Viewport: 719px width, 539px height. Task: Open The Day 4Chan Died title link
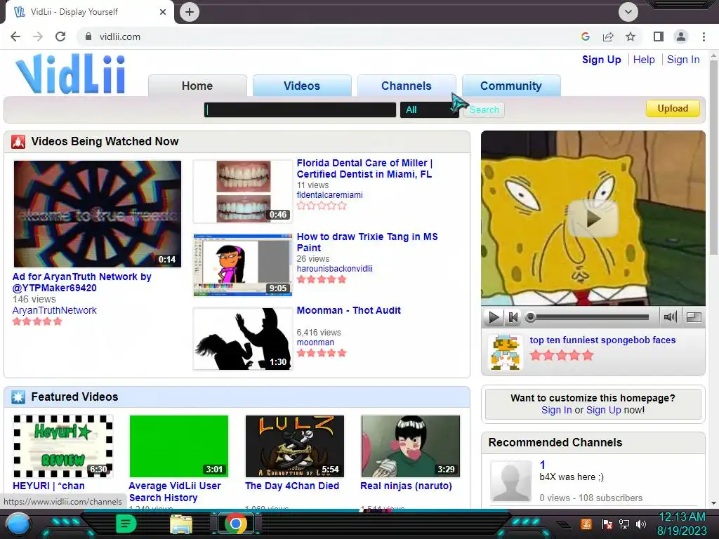[x=292, y=486]
